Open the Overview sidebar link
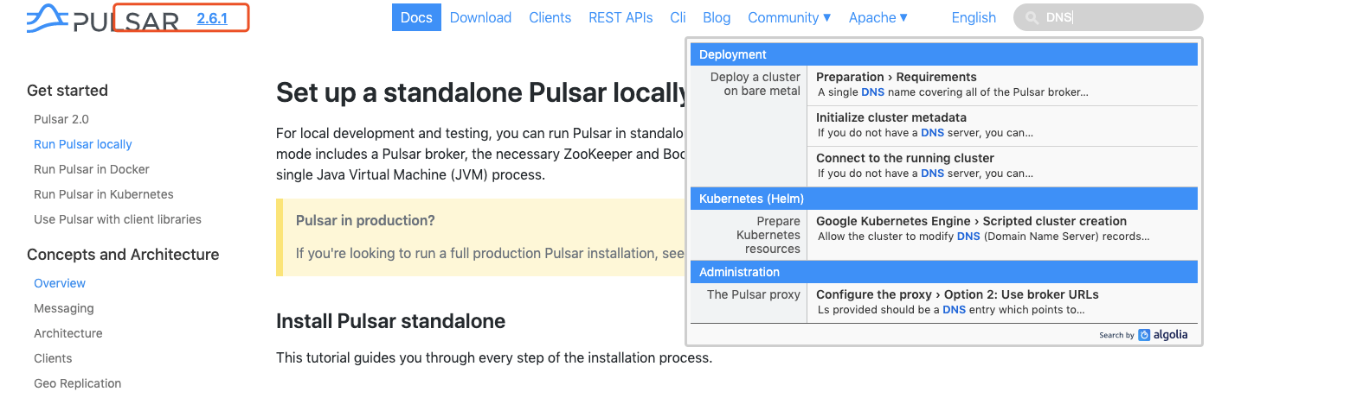Image resolution: width=1363 pixels, height=398 pixels. [x=60, y=283]
